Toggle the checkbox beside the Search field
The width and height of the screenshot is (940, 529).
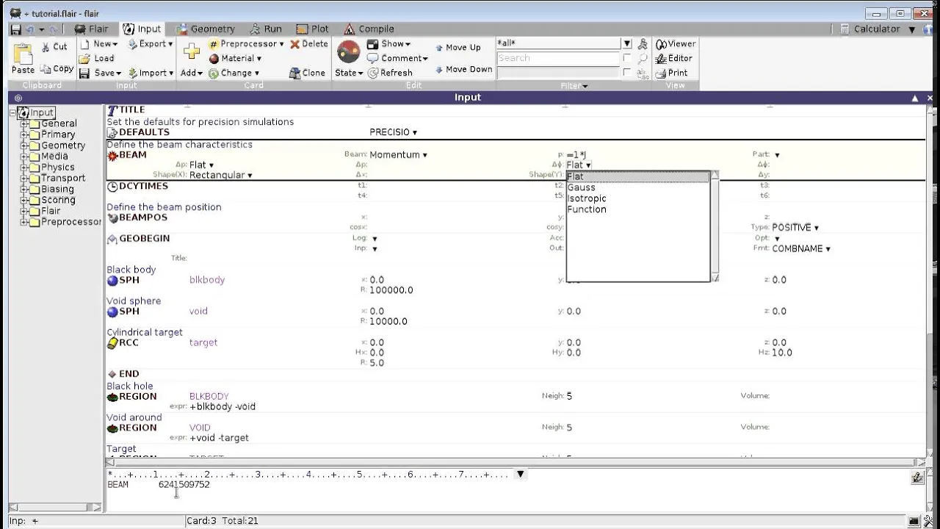(x=626, y=58)
